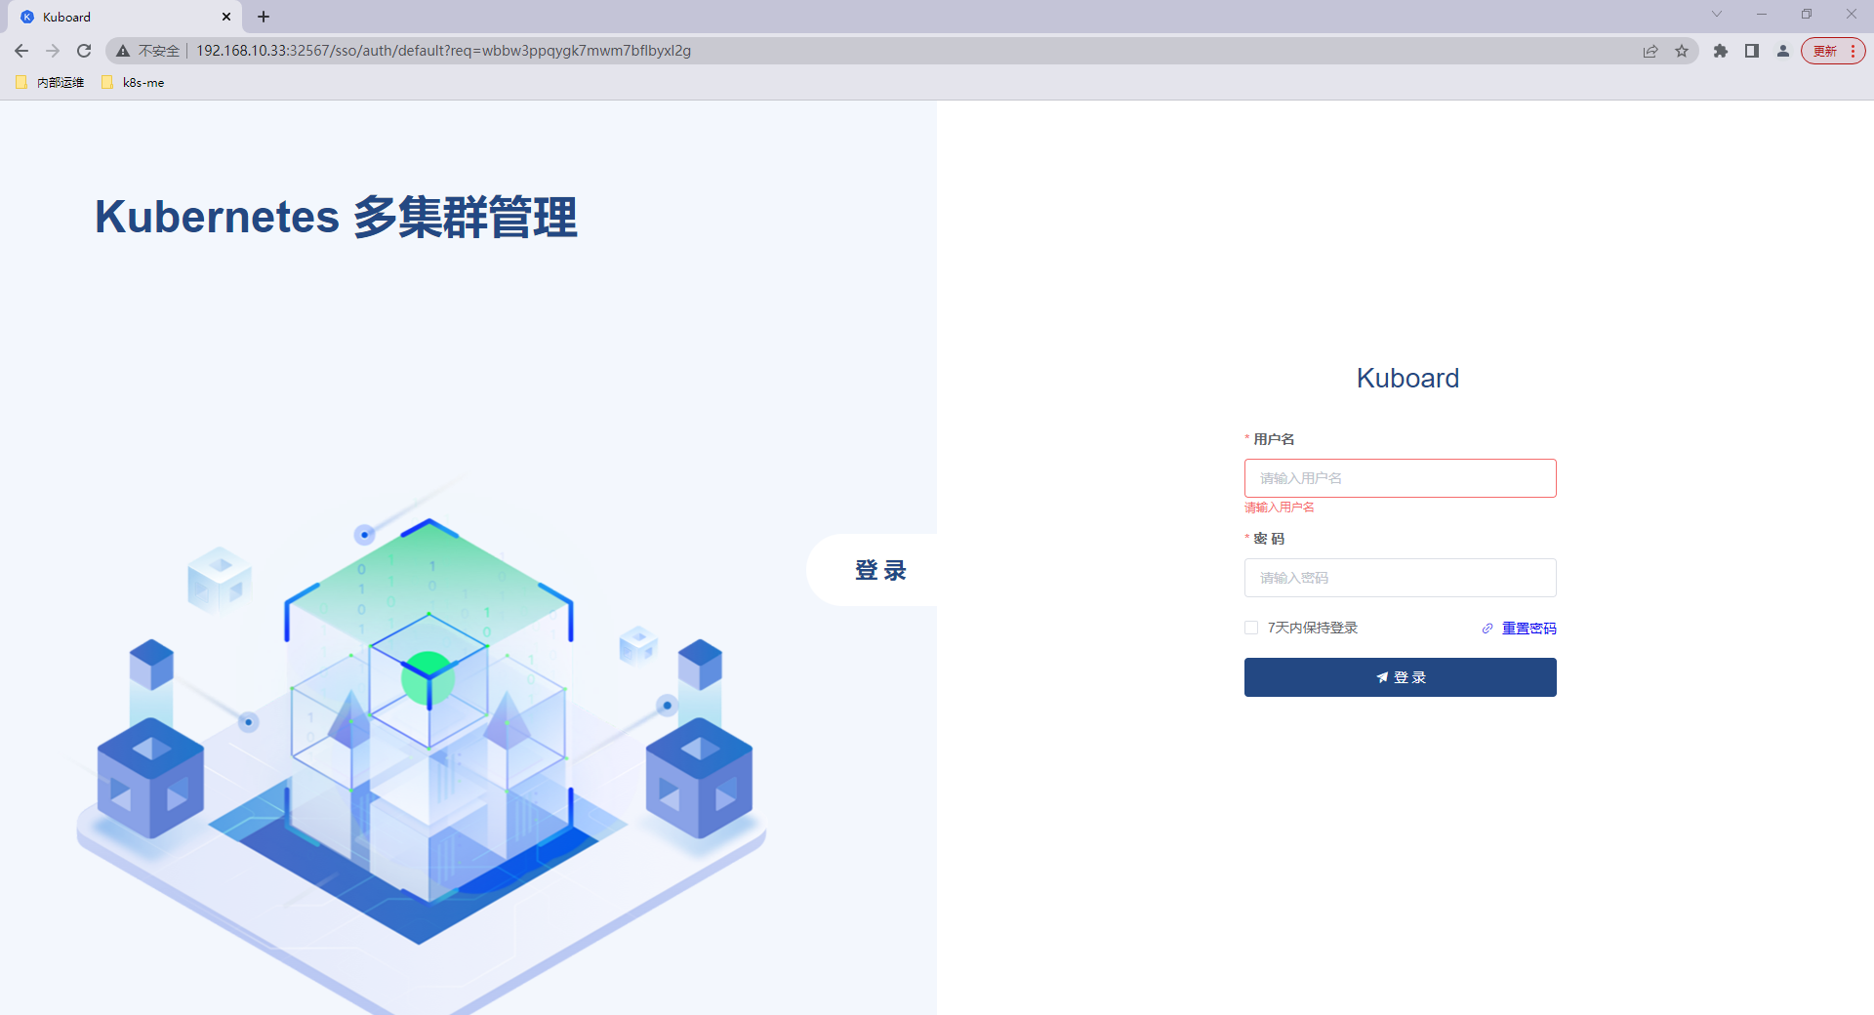Click the 登录 side tab label

(x=880, y=570)
